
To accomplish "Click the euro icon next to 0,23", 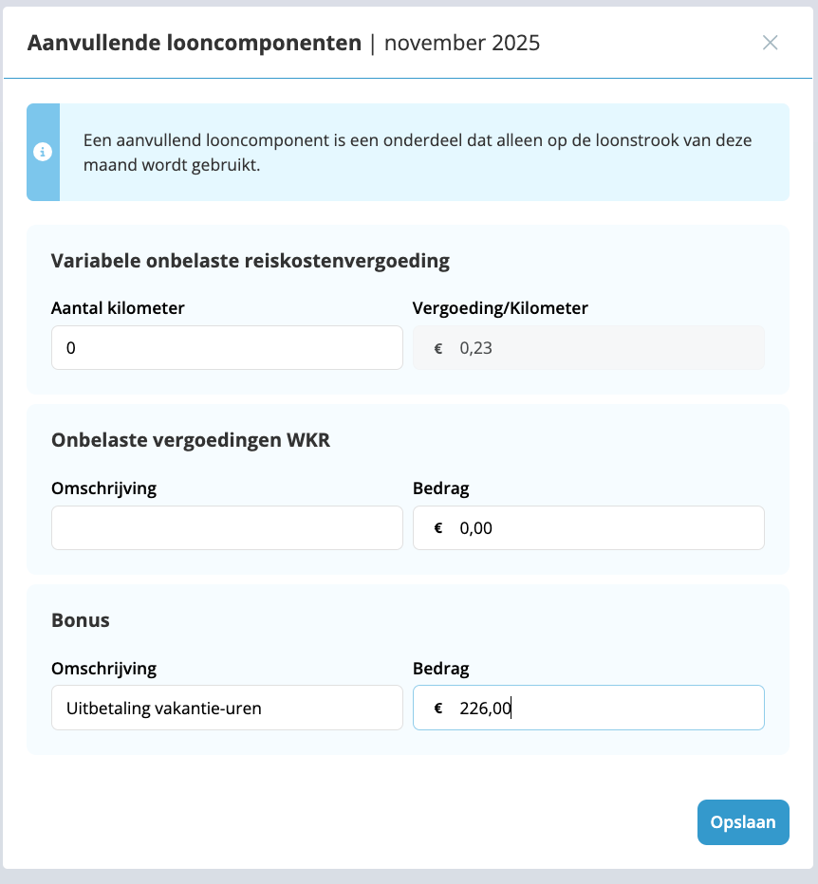I will pyautogui.click(x=437, y=347).
